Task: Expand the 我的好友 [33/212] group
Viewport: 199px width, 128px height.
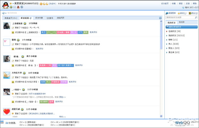Action: pos(167,36)
